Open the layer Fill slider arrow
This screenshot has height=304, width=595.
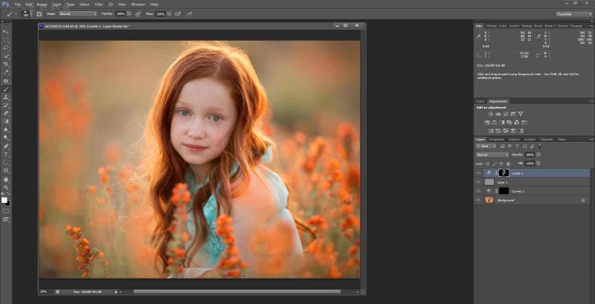pos(538,164)
